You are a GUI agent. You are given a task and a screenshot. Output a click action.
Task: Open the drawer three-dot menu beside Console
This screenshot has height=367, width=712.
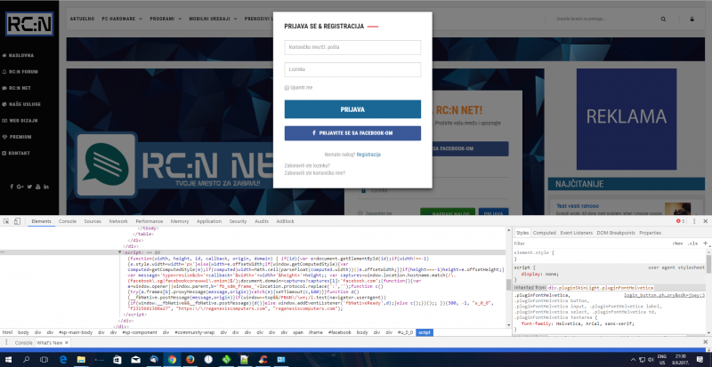point(6,342)
